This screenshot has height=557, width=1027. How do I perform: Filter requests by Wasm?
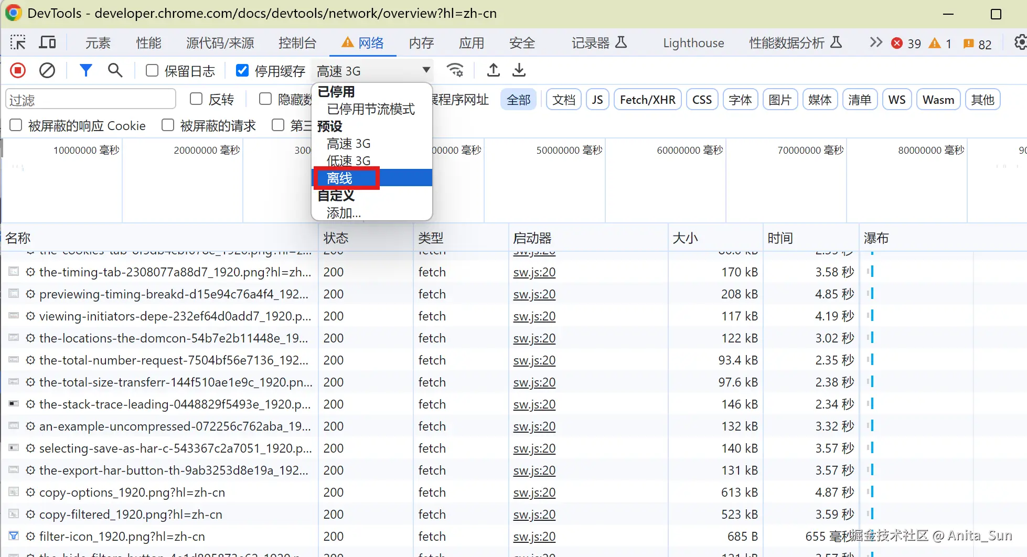click(x=938, y=100)
